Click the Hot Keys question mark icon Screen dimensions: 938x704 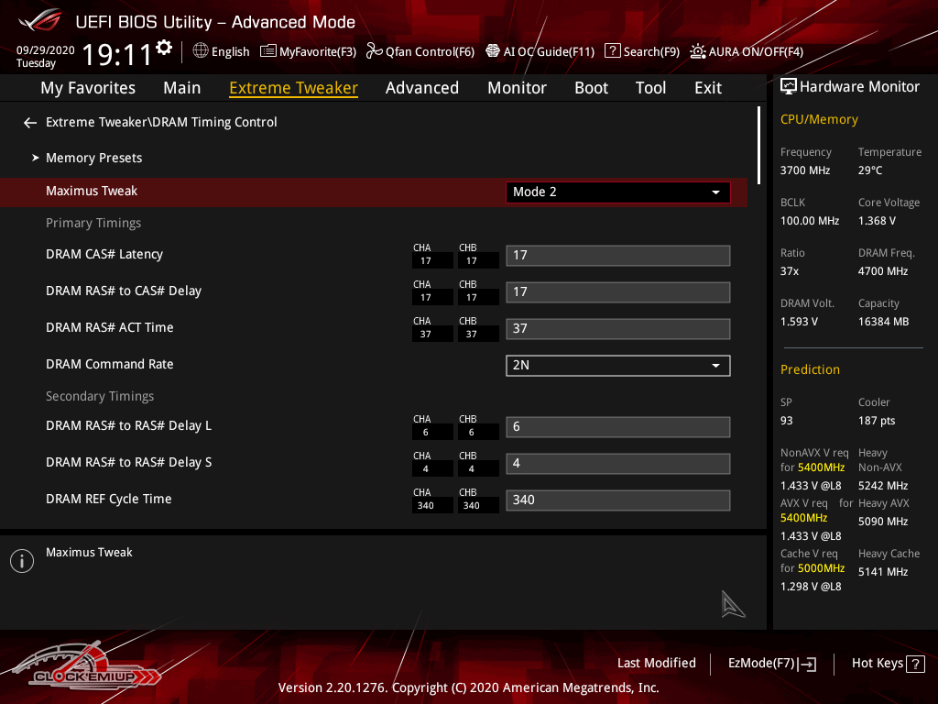[x=916, y=664]
